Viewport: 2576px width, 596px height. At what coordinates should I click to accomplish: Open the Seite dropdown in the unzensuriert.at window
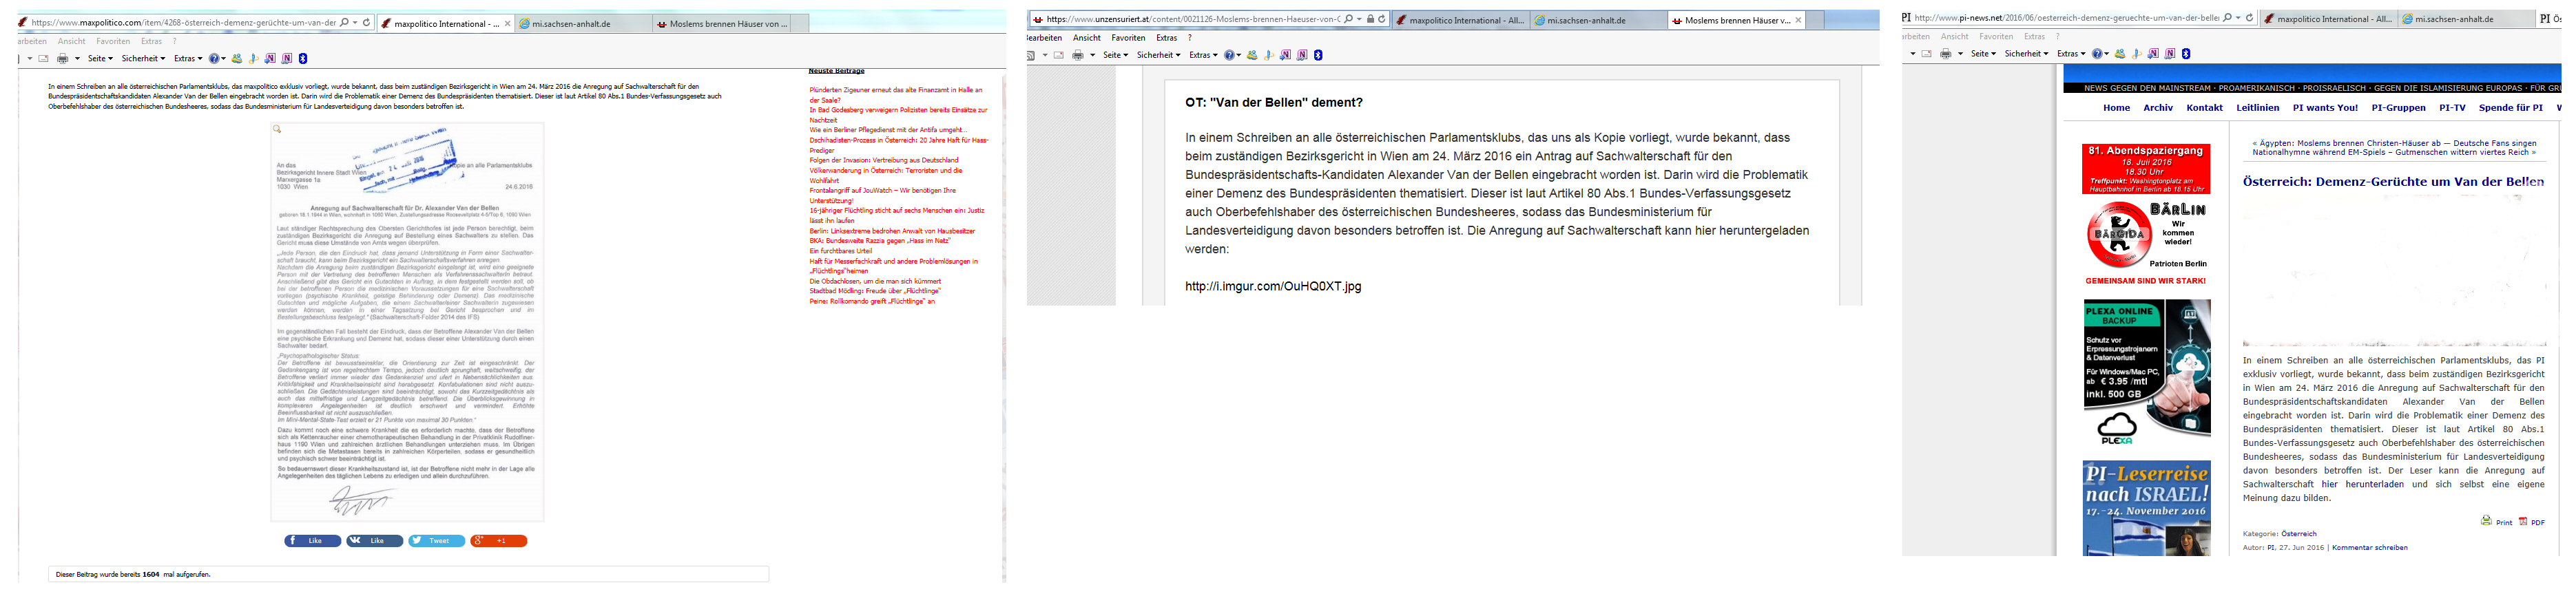point(1114,55)
